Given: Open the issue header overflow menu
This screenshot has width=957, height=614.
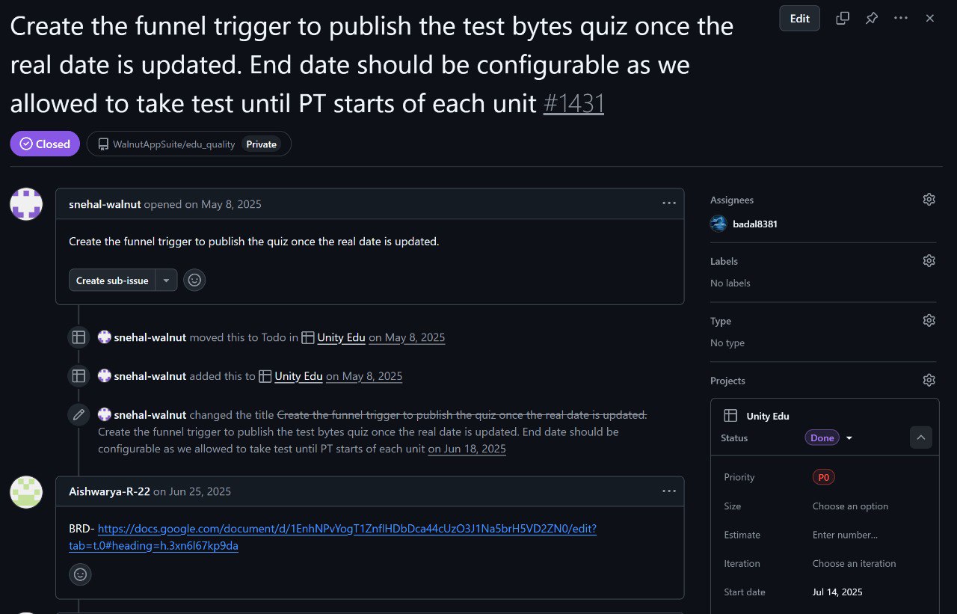Looking at the screenshot, I should pos(900,18).
